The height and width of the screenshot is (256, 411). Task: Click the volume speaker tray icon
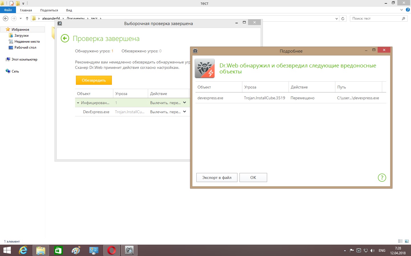[372, 251]
